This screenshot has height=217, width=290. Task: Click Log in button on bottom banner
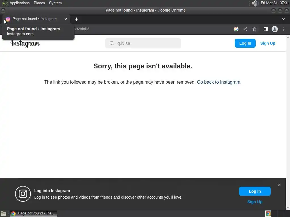(x=255, y=191)
